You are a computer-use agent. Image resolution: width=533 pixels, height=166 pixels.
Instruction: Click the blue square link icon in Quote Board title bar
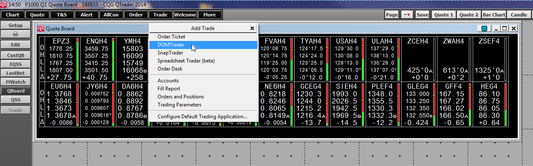(484, 29)
